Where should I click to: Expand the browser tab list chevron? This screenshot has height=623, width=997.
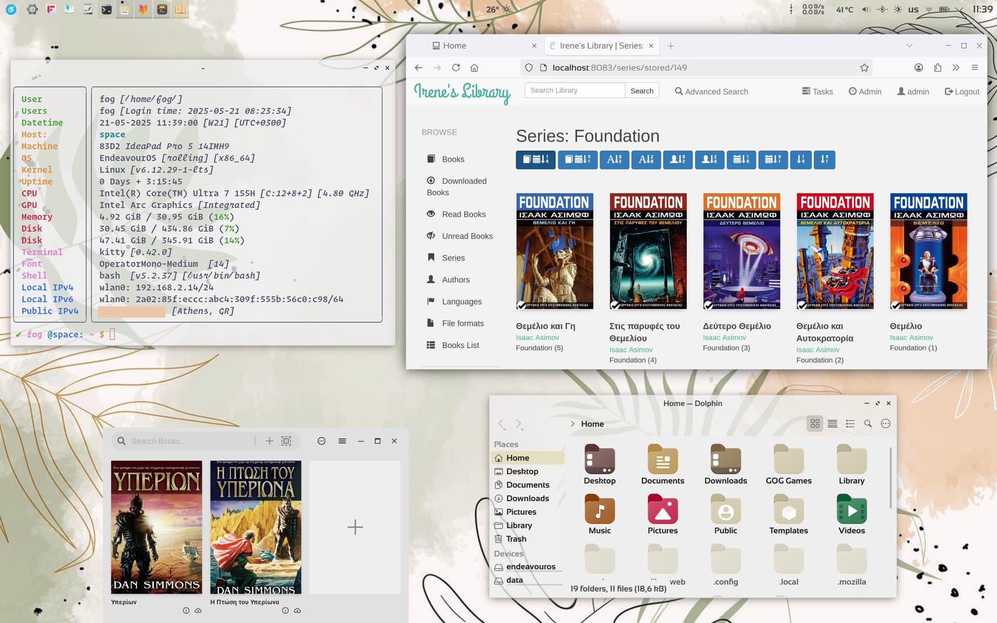[x=909, y=46]
